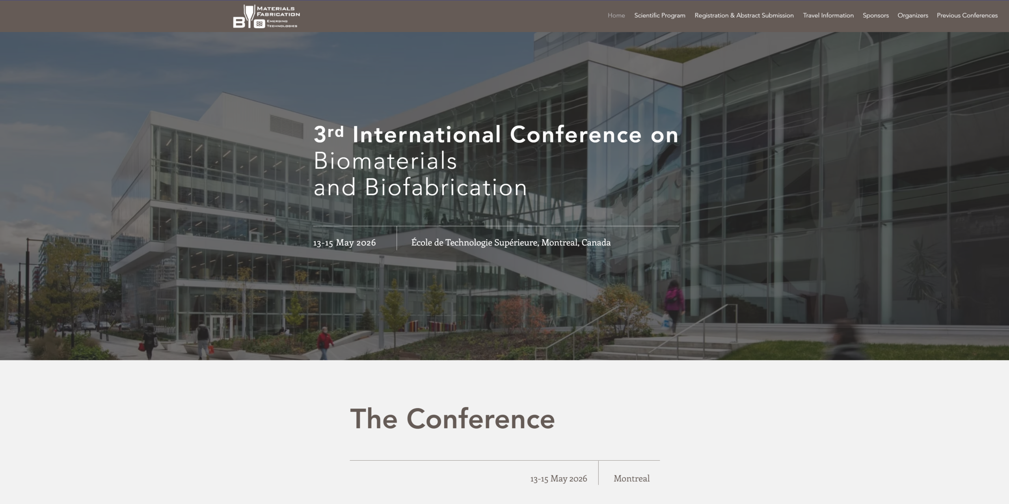Click the BioMaterials Fabrication logo

(x=266, y=16)
